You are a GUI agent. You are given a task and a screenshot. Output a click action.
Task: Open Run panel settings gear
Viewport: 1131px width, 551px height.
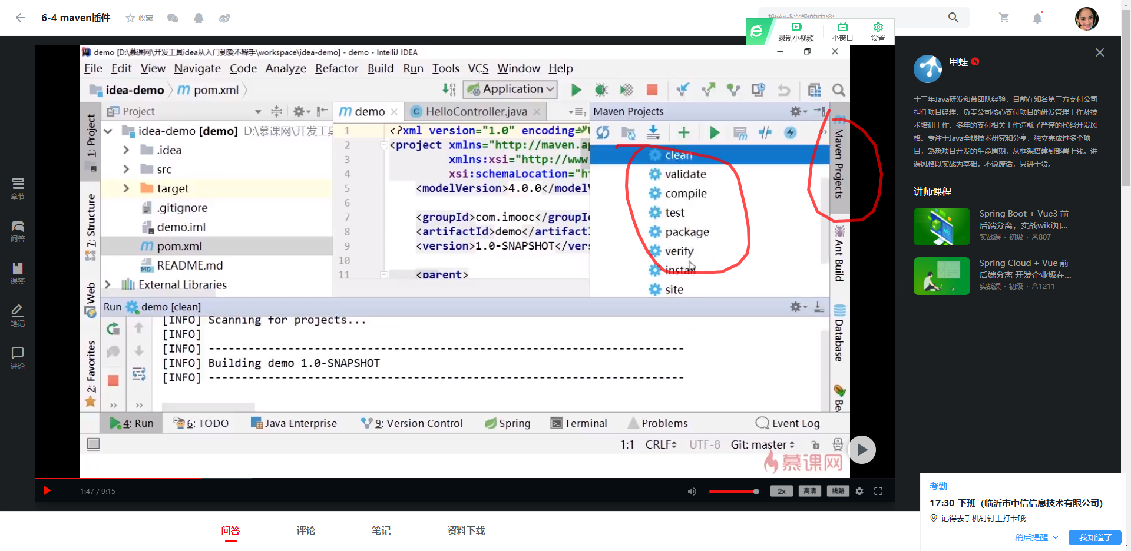coord(798,307)
